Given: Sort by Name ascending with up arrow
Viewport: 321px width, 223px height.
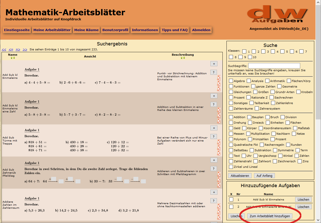Looking at the screenshot, I should coord(12,58).
